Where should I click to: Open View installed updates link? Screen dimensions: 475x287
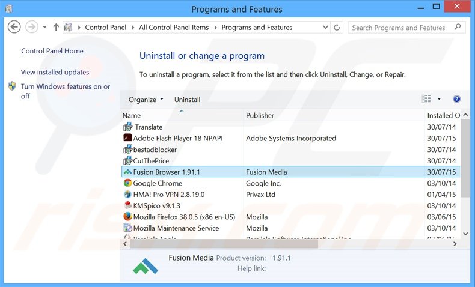[55, 72]
